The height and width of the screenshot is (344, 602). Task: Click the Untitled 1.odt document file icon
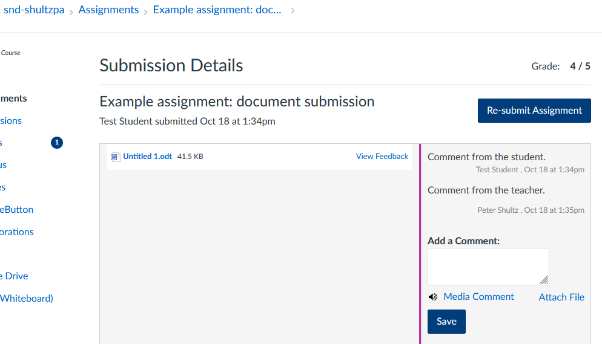[x=115, y=157]
